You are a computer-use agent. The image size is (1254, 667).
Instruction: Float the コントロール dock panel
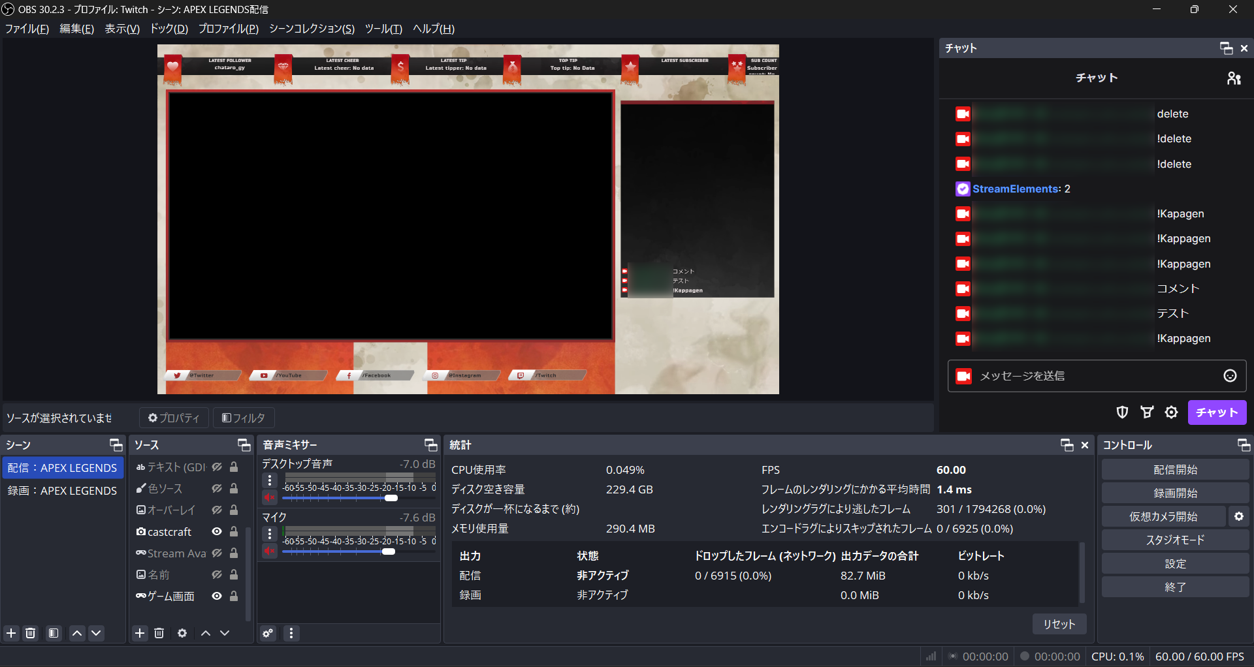pos(1244,445)
